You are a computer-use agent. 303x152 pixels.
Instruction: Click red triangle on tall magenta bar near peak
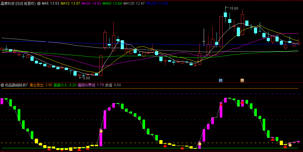point(221,105)
